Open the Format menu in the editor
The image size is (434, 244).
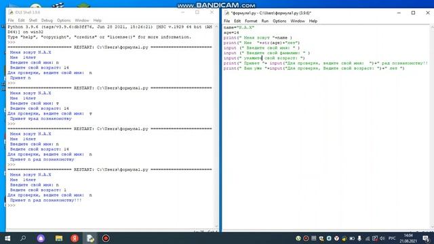pos(251,21)
